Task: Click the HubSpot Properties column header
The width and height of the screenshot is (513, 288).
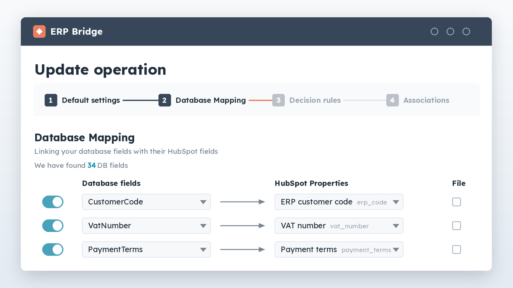Action: point(311,183)
